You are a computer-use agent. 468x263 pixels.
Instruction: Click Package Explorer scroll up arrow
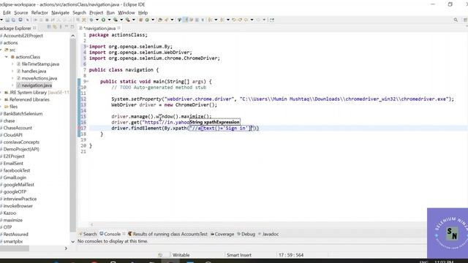click(73, 36)
